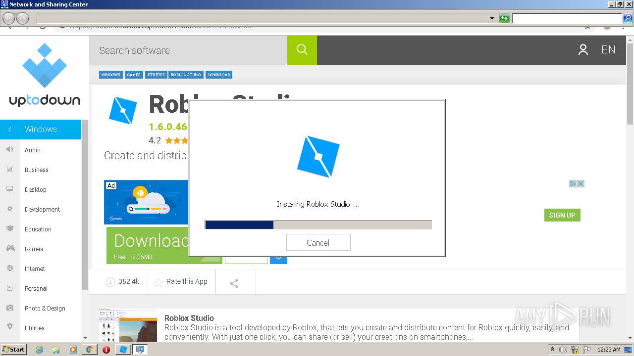Click the share icon
The height and width of the screenshot is (356, 634).
pos(234,283)
